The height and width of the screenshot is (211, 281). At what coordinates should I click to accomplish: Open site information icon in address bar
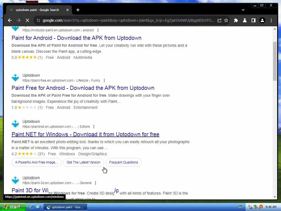[x=38, y=20]
